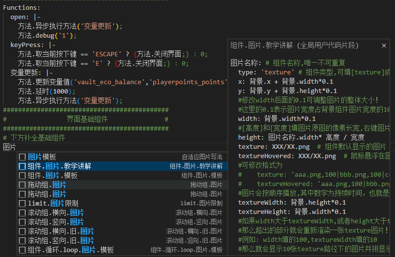The image size is (395, 257).
Task: Pick the 滚动组.竖向.图片 completion entry
Action: click(x=122, y=222)
